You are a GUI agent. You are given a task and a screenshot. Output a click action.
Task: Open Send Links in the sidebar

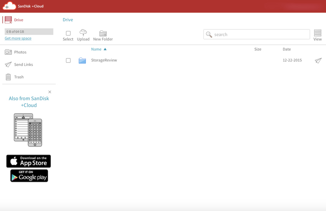pos(19,65)
